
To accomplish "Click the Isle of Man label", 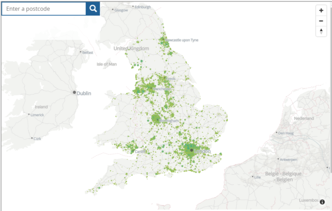I will coord(107,64).
